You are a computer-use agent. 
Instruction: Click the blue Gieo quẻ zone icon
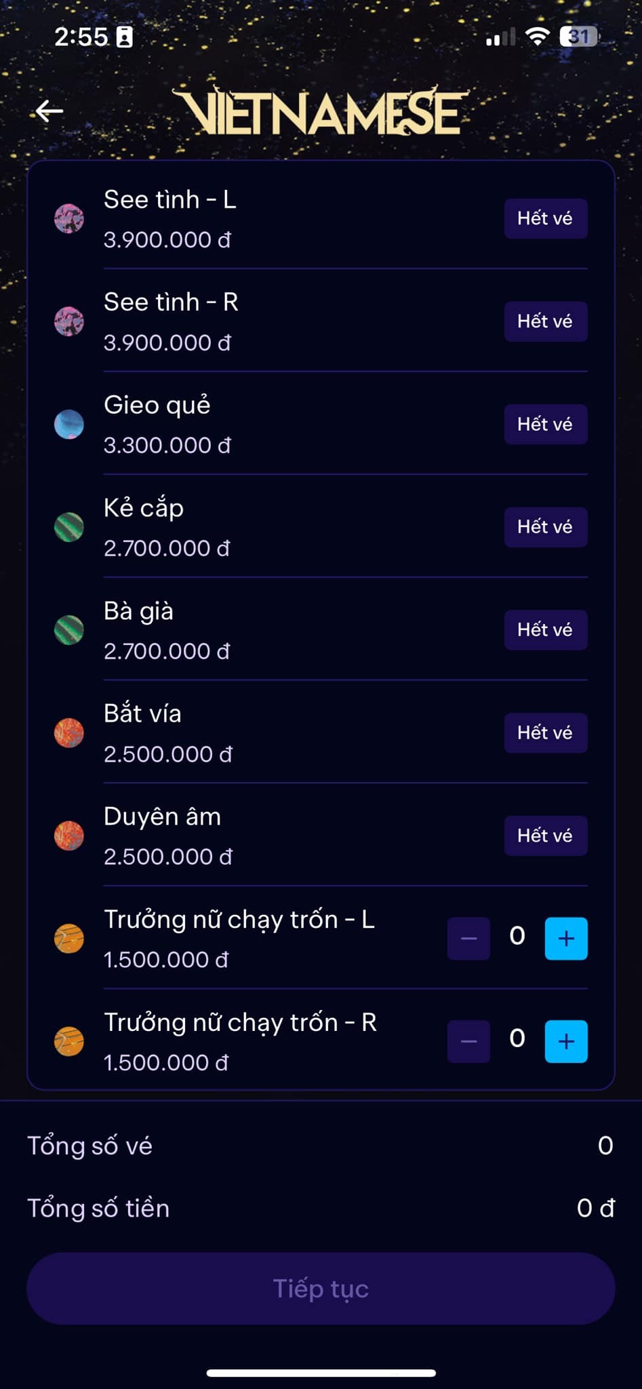69,425
